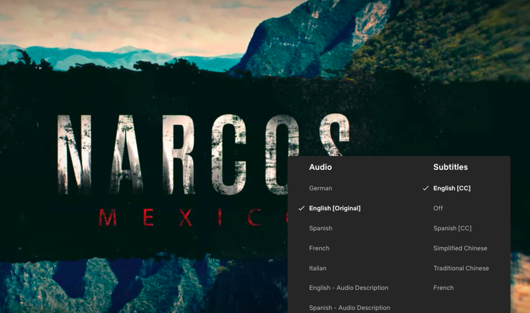This screenshot has height=313, width=530.
Task: Select Spanish - Audio Description audio
Action: (349, 307)
